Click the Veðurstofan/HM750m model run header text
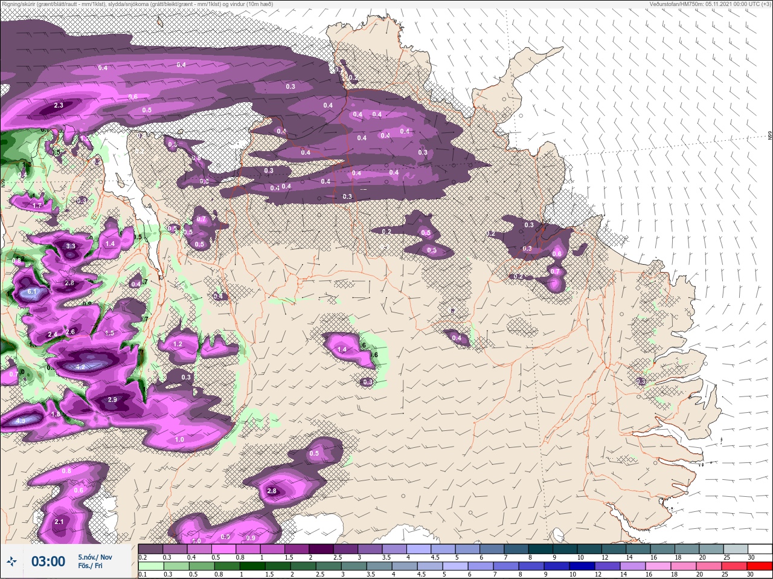Screen dimensions: 773x579 710,4
